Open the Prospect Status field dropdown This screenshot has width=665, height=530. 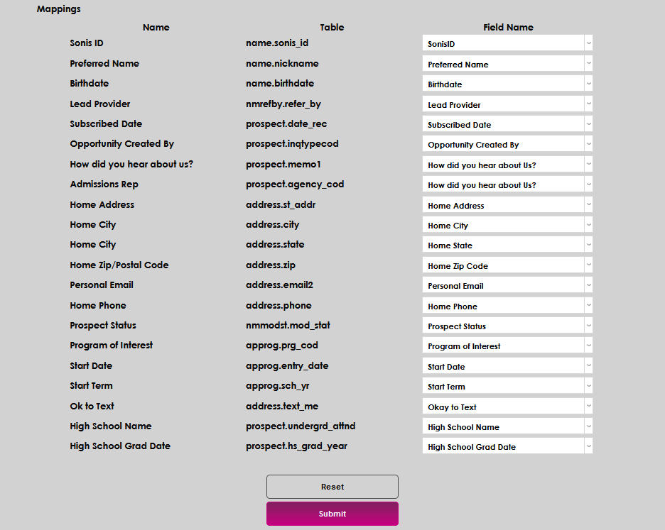pos(507,326)
